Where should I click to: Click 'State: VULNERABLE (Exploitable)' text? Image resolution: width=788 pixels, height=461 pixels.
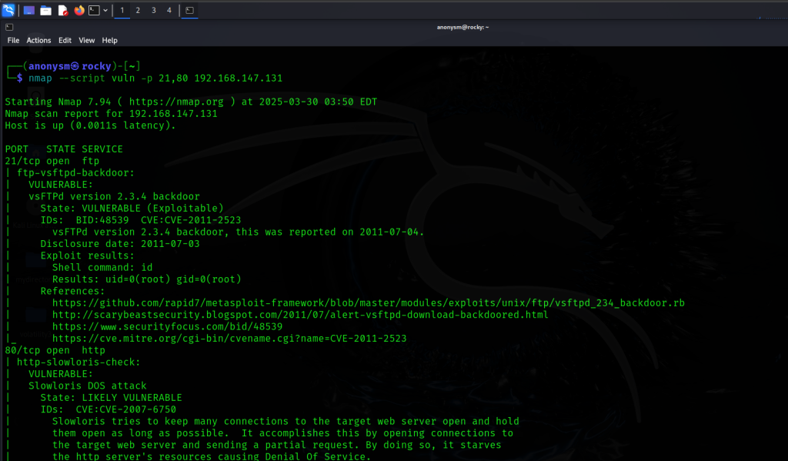[x=132, y=208]
